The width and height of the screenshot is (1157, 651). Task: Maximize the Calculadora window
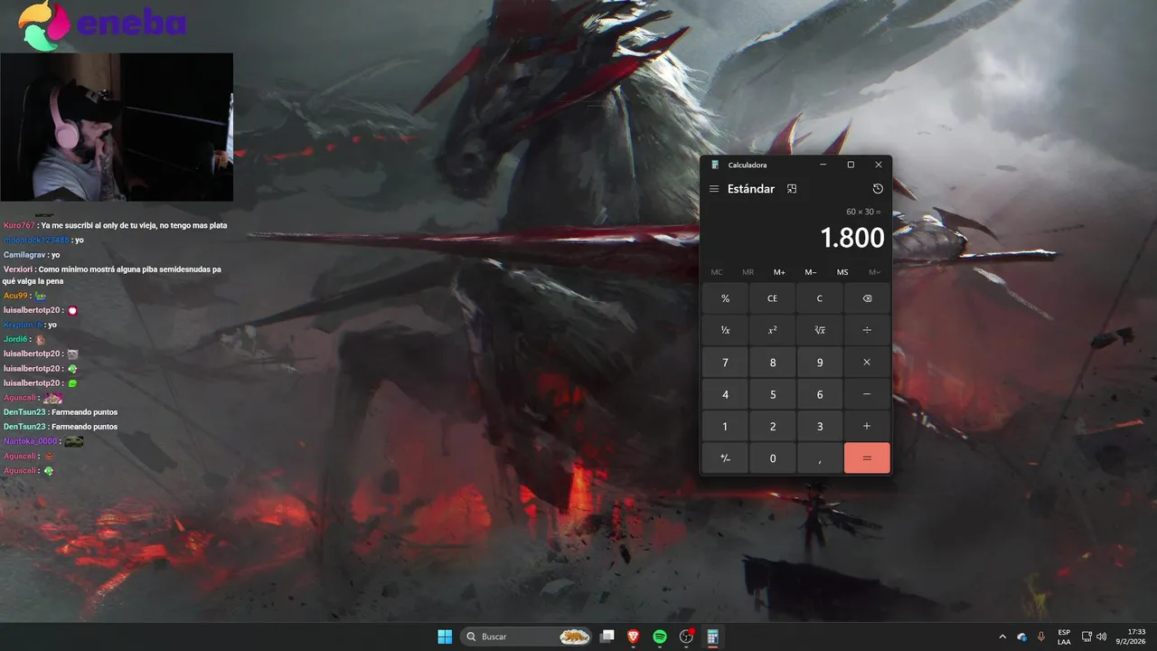851,165
